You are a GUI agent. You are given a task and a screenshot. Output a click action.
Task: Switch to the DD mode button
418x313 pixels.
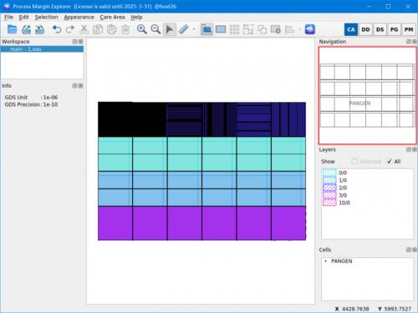tap(365, 29)
